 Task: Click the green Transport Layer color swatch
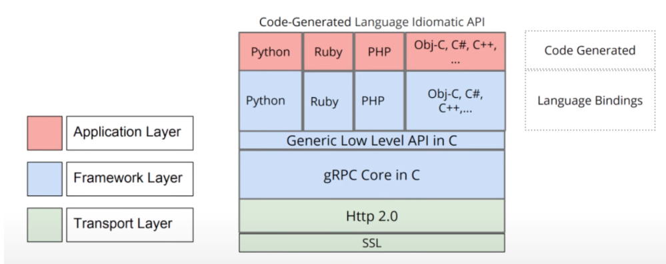tap(45, 225)
